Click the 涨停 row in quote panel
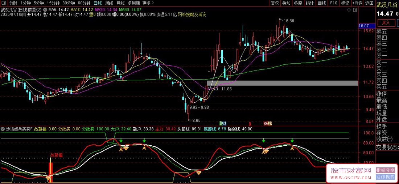 tap(387, 94)
